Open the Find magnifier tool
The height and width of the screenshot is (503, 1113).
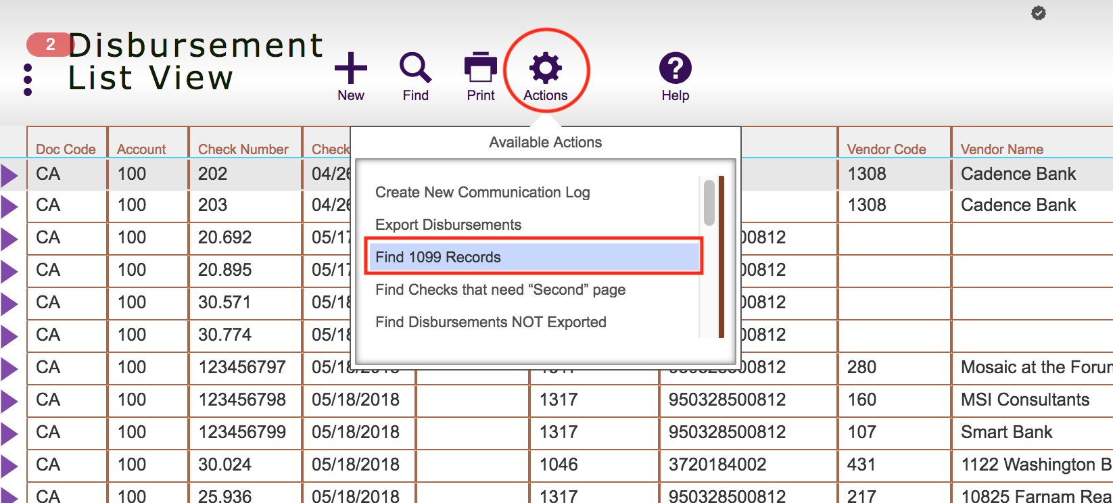[x=415, y=68]
